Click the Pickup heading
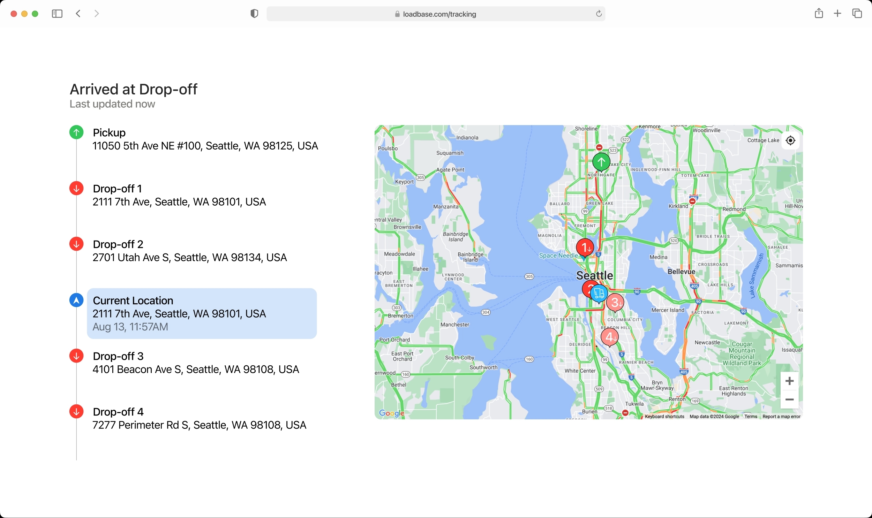This screenshot has height=518, width=872. 109,133
